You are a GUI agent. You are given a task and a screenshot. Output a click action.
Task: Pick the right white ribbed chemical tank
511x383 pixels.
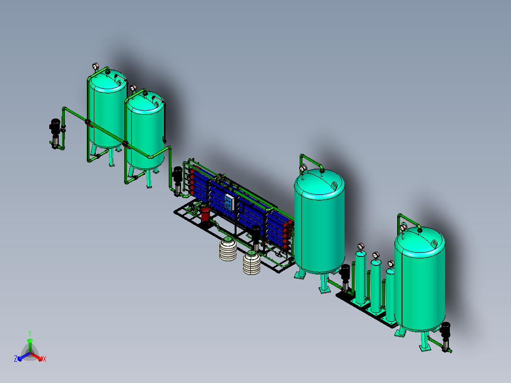252,263
